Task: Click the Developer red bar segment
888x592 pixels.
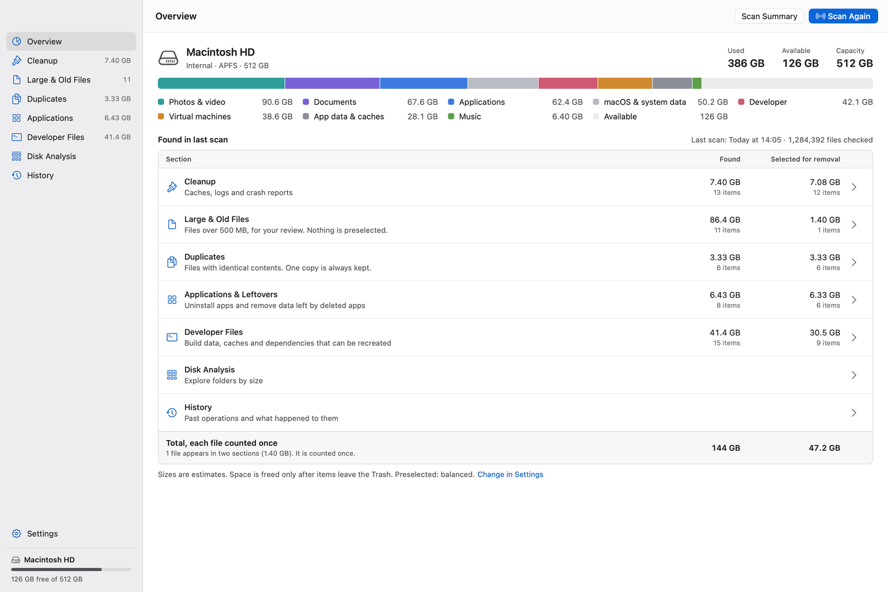Action: click(568, 83)
